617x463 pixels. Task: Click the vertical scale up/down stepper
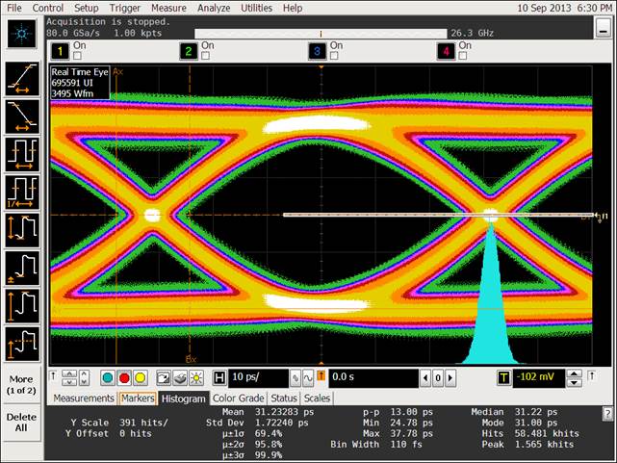69,378
